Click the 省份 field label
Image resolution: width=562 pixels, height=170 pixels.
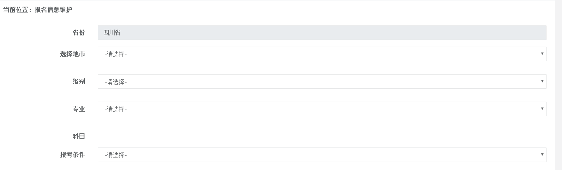coord(79,33)
